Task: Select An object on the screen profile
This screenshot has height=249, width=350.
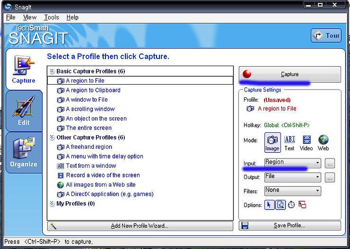Action: click(96, 119)
